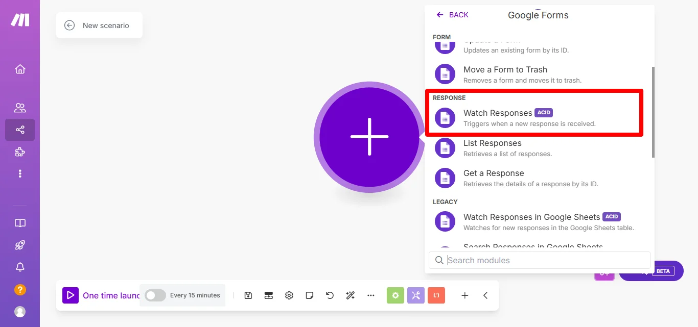Open the green Flow control tools
This screenshot has height=327, width=698.
[395, 295]
